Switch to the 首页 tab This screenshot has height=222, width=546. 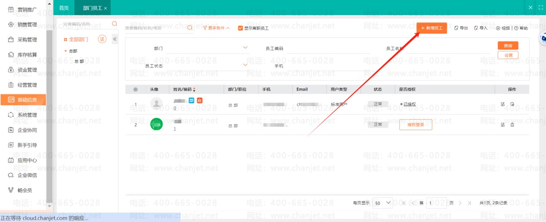click(x=64, y=8)
